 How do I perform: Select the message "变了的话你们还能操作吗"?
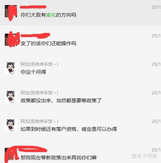48,43
